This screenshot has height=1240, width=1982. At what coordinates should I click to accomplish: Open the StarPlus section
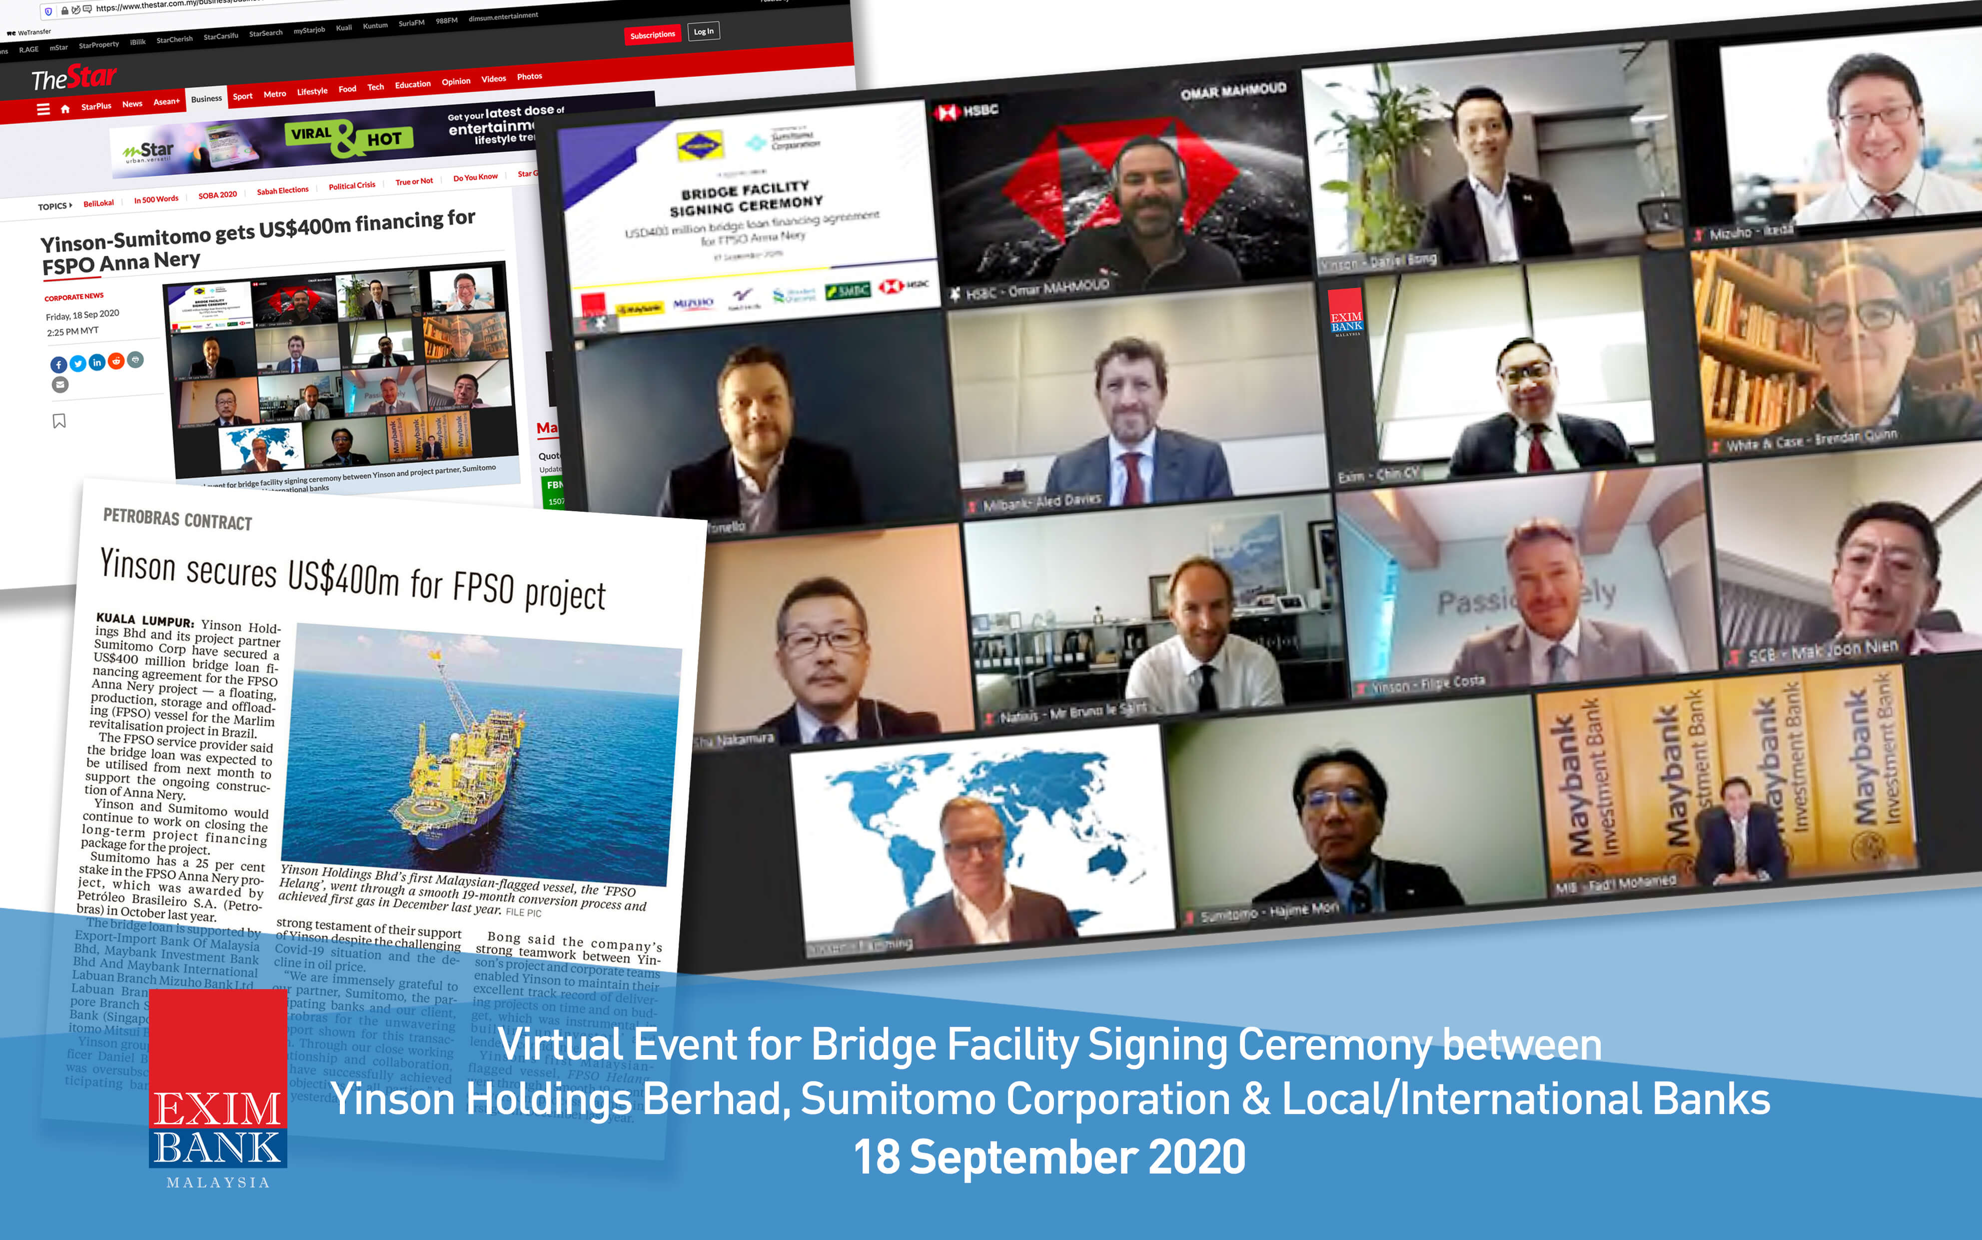96,106
